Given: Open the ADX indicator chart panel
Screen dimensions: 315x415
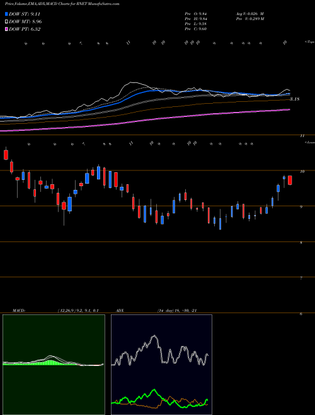Looking at the screenshot, I should [161, 365].
